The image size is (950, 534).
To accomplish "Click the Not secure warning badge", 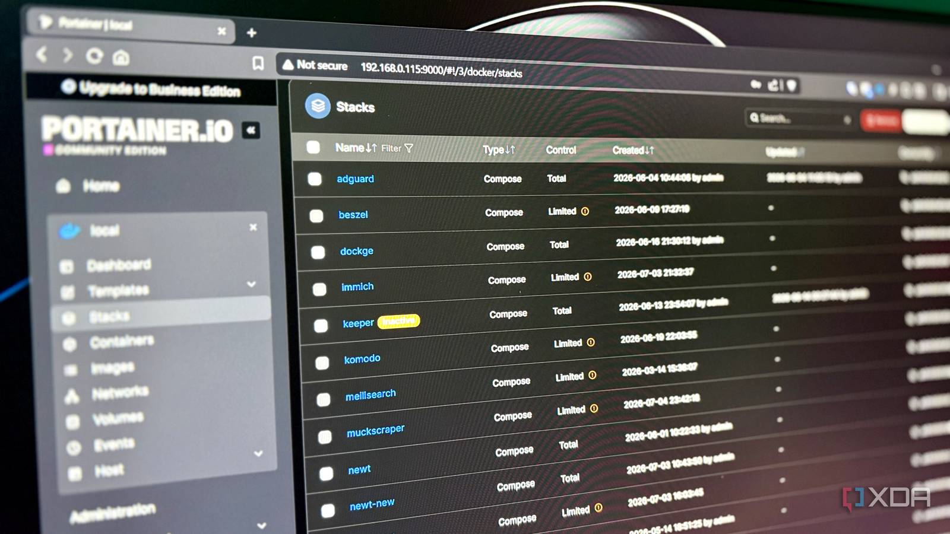I will point(315,65).
